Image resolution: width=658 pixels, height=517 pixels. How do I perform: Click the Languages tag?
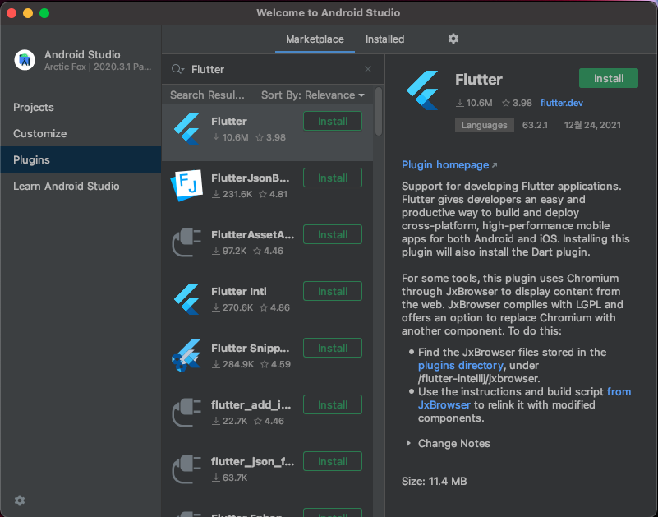click(x=485, y=125)
